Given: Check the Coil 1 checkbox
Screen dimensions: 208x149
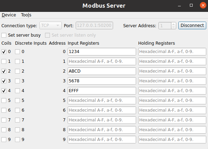Looking at the screenshot, I should coord(4,61).
